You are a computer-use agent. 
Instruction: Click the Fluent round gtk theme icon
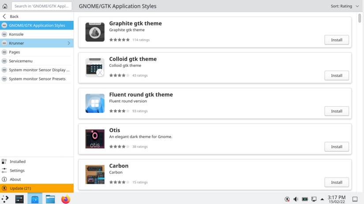point(95,103)
